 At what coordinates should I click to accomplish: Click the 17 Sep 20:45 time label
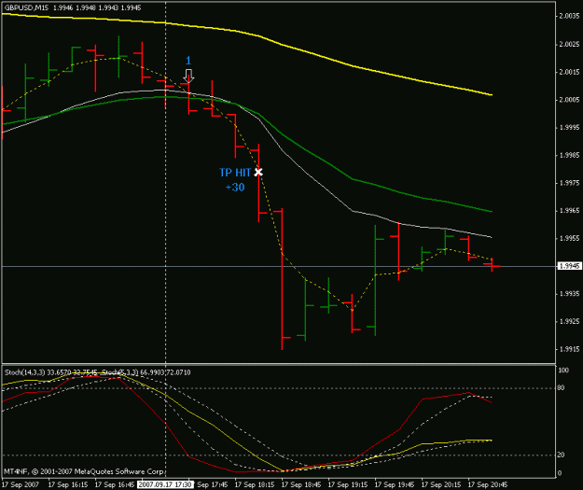coord(488,484)
